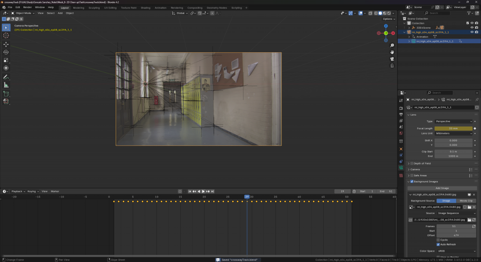Click Add Image button
The width and height of the screenshot is (481, 262).
click(x=442, y=188)
